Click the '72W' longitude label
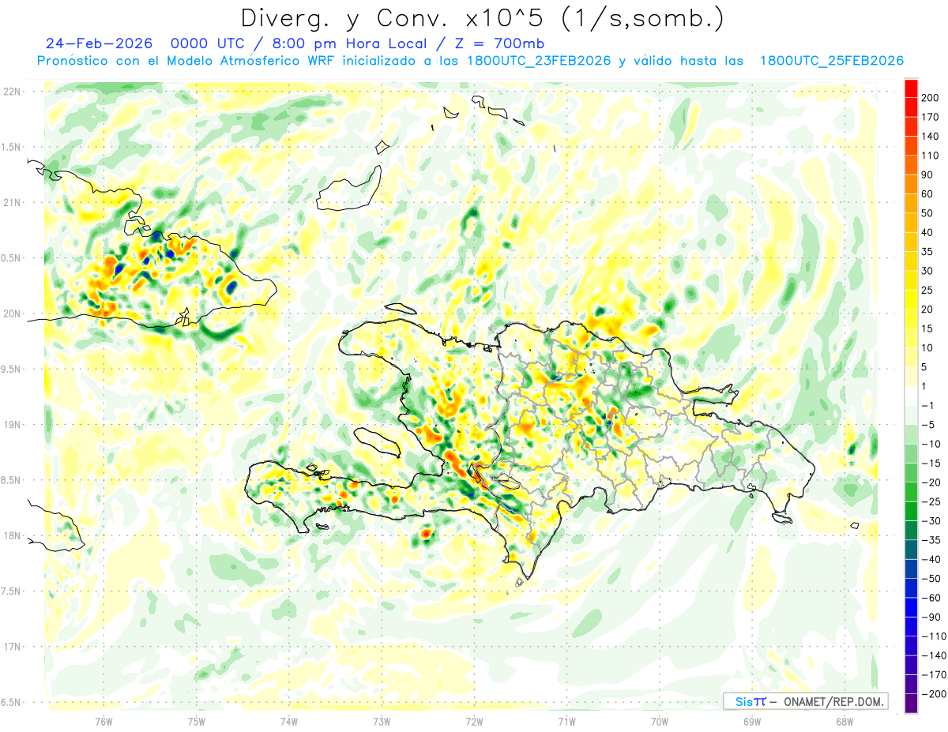This screenshot has height=732, width=948. (474, 721)
